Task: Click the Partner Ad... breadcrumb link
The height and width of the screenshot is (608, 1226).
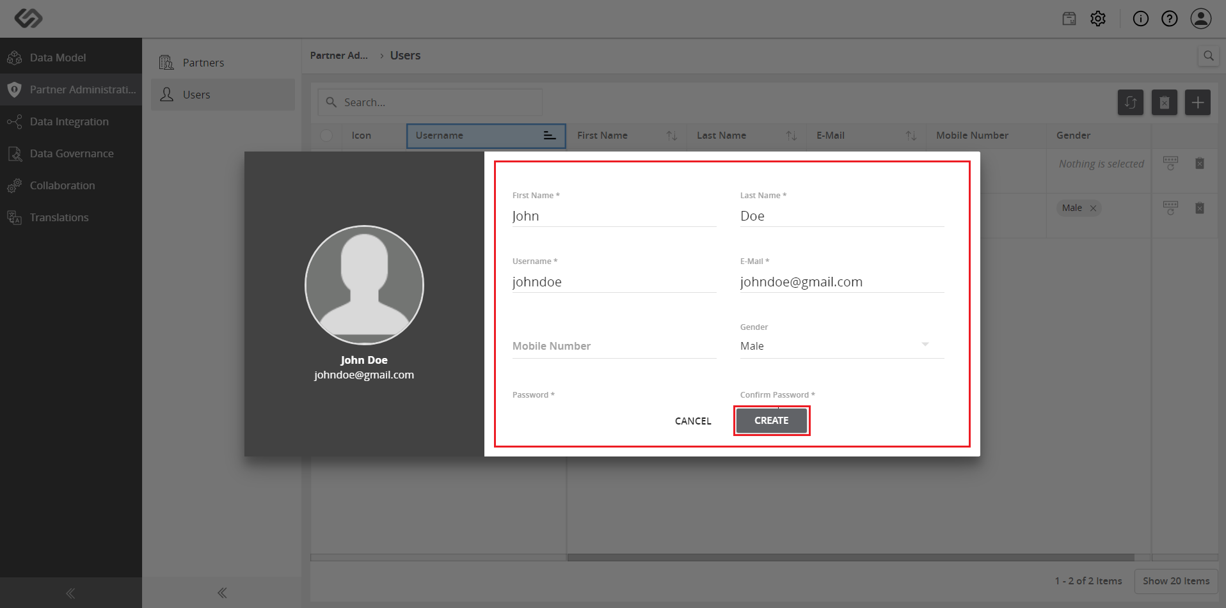Action: [x=339, y=56]
